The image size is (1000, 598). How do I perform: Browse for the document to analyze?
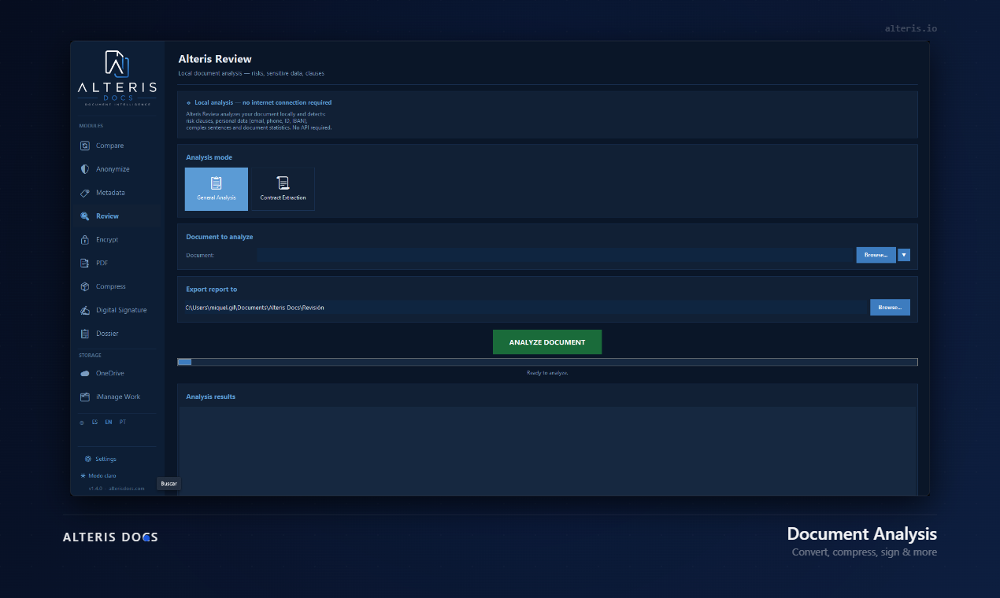[x=876, y=255]
